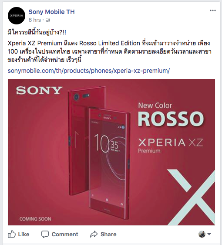Click the small profile avatar in the action bar

(202, 234)
